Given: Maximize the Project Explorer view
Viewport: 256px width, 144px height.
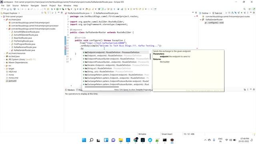Looking at the screenshot, I should [x=62, y=12].
